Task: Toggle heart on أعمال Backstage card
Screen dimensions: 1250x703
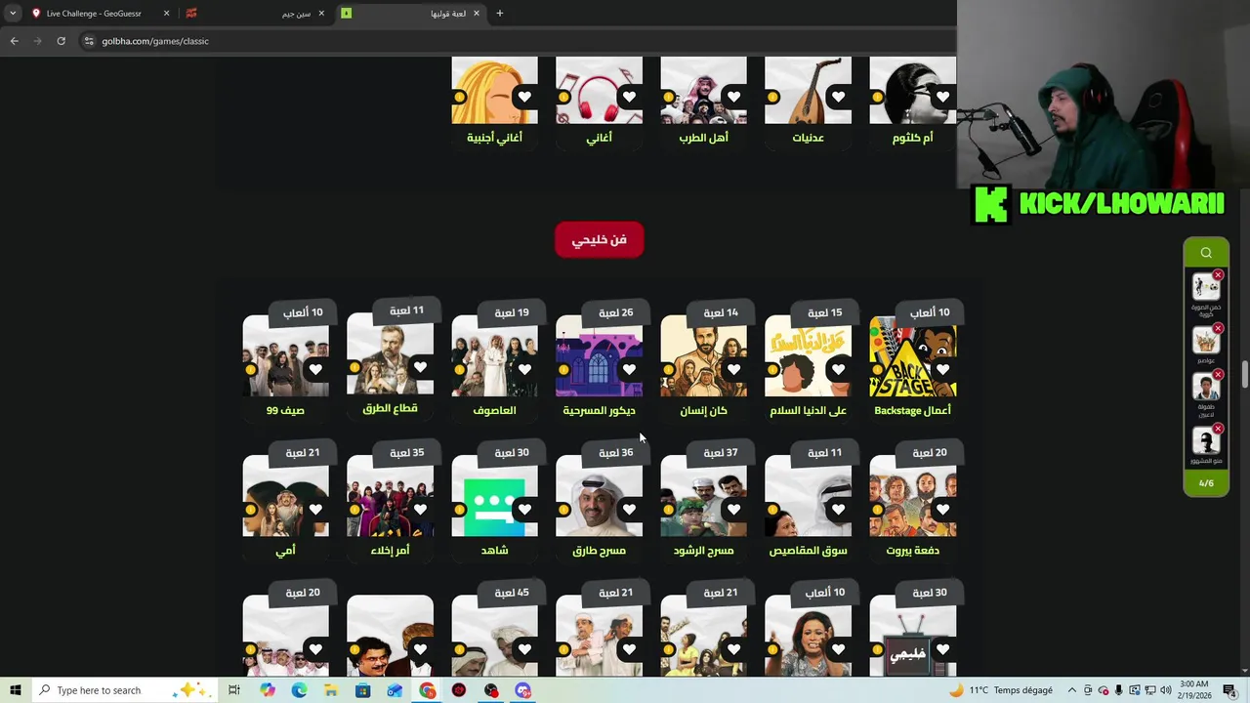Action: (x=942, y=370)
